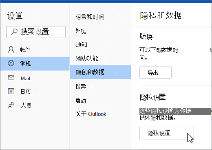Screen dimensions: 212x150
Task: Click the 隐私设置 section heading
Action: tap(152, 97)
